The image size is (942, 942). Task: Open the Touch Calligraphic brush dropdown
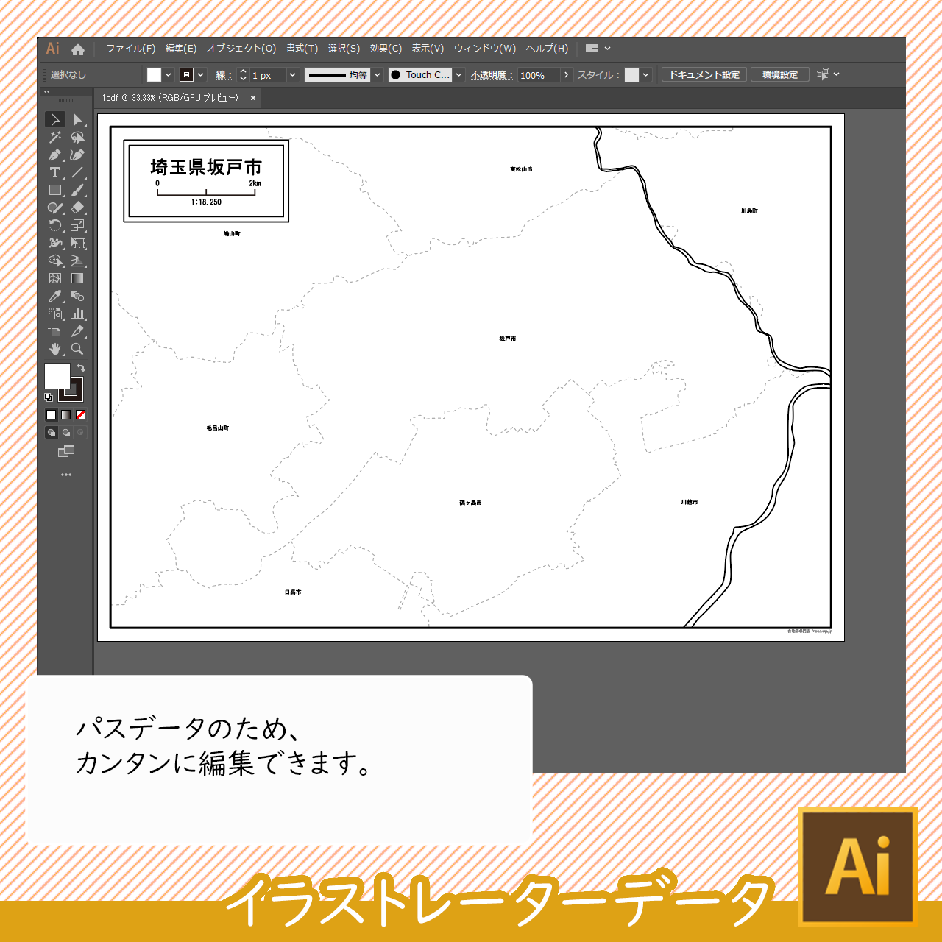459,74
